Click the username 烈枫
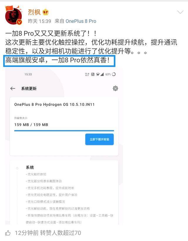Screen dimensions: 188x241 coord(34,12)
